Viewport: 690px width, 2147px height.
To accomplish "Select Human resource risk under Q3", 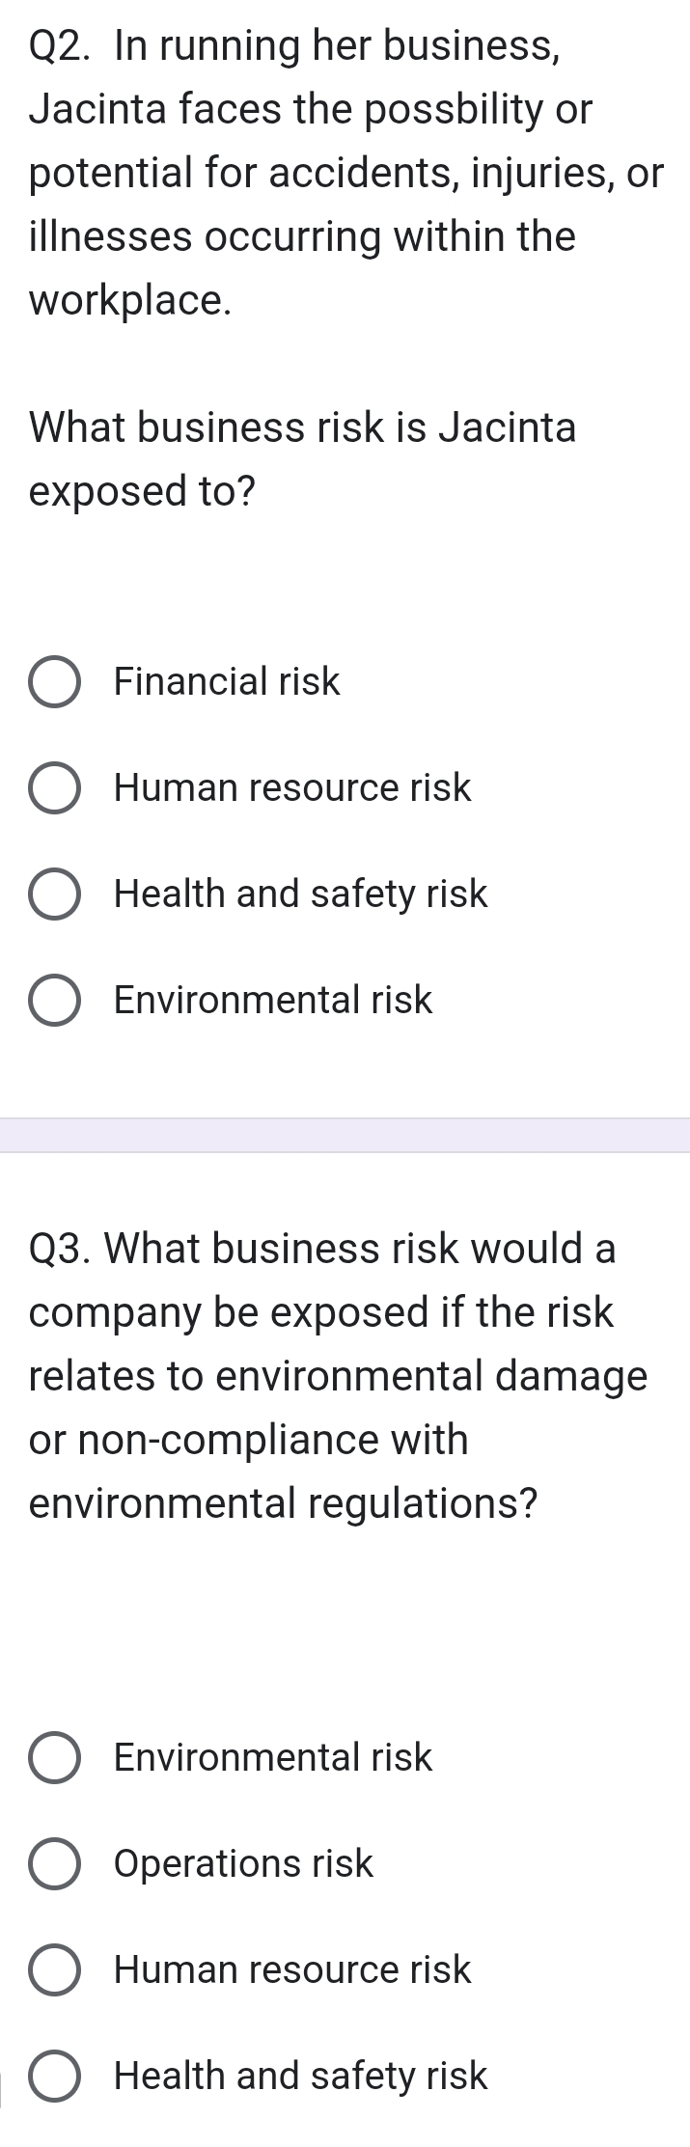I will (x=55, y=1969).
